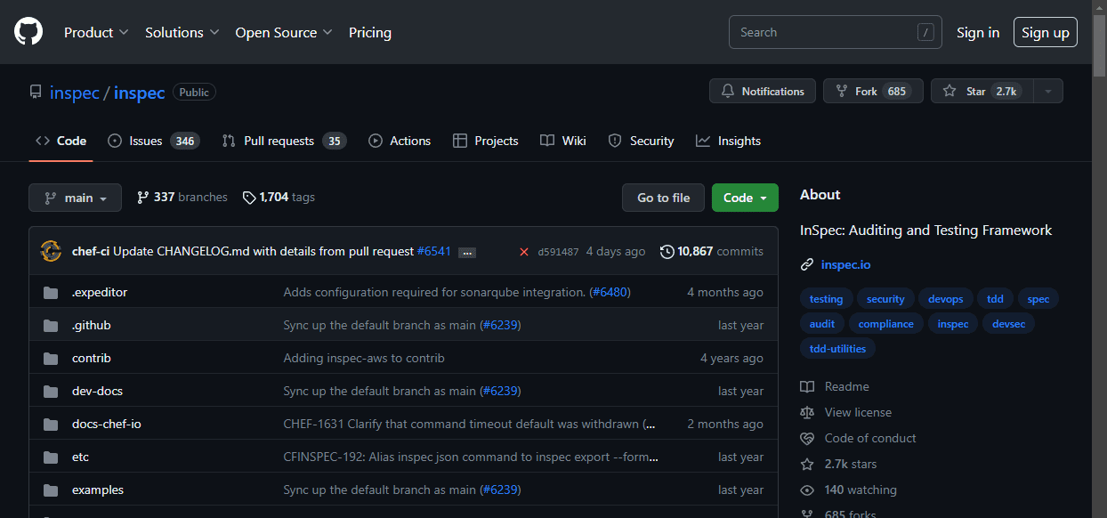Screen dimensions: 1107x518
Task: Click the star icon beside 2.7k stars
Action: pos(807,464)
